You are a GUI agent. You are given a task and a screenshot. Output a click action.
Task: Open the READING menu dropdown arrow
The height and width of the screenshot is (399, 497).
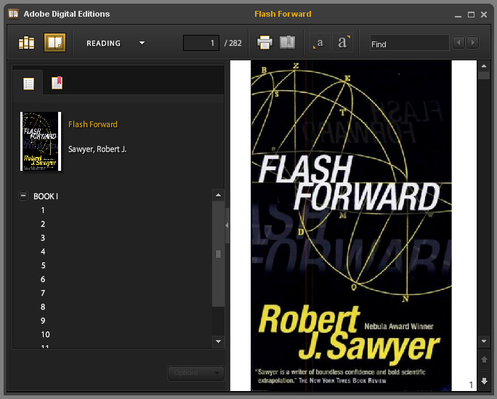click(142, 43)
